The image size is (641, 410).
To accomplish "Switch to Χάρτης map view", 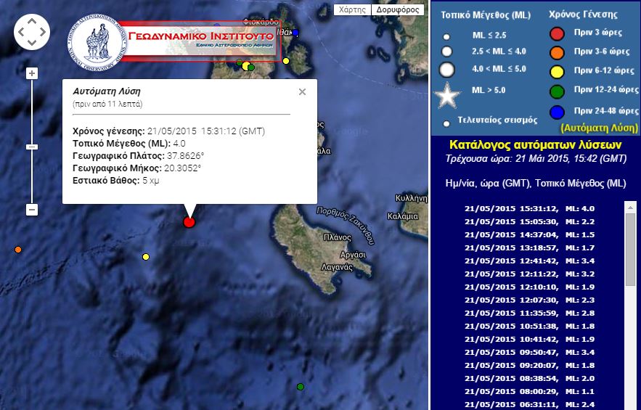I will (x=352, y=10).
